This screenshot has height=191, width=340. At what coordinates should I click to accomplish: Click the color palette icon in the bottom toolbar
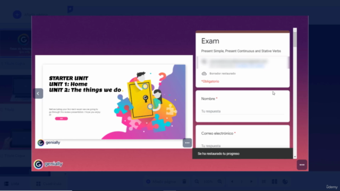[x=285, y=181]
